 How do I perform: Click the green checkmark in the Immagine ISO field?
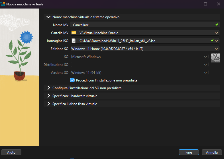[x=212, y=41]
